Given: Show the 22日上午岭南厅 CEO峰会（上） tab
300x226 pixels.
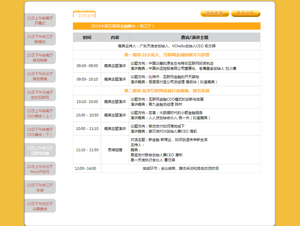Looking at the screenshot, I should (40, 113).
